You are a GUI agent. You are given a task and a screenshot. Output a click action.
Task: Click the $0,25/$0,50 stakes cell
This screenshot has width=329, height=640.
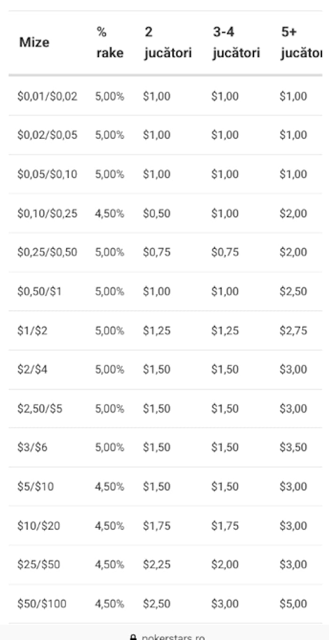click(x=47, y=252)
